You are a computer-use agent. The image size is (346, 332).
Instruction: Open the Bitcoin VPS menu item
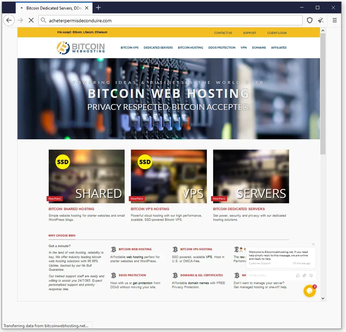(x=129, y=48)
